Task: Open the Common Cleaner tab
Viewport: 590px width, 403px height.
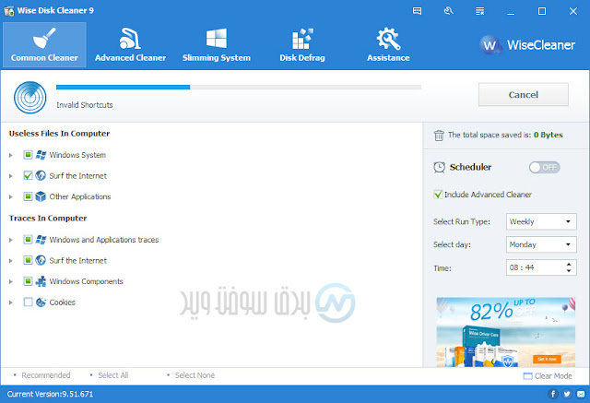Action: (x=44, y=45)
